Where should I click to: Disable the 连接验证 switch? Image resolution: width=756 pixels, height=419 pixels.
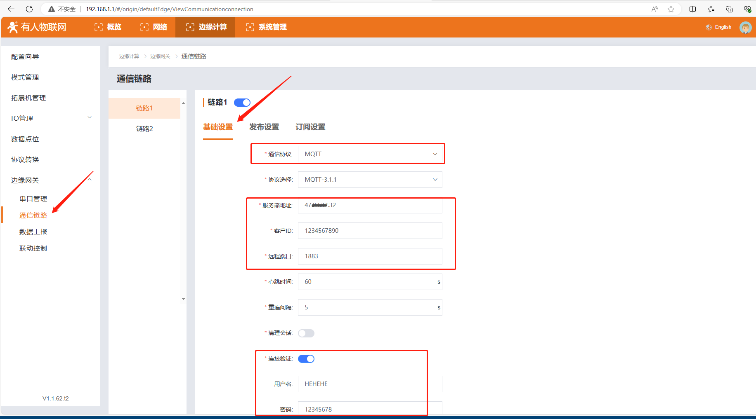[306, 359]
